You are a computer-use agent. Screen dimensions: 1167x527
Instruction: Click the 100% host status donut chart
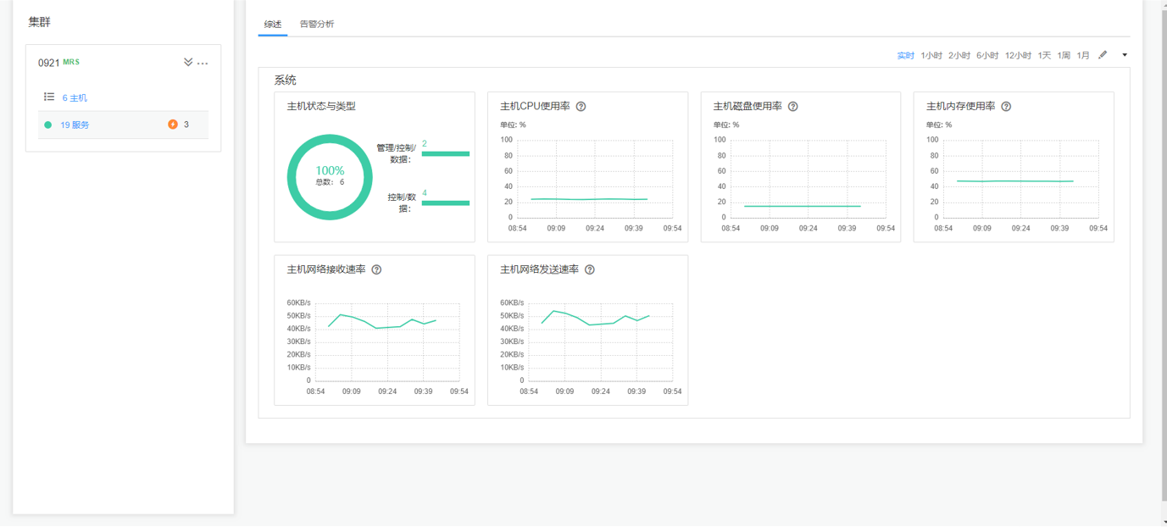(x=330, y=176)
